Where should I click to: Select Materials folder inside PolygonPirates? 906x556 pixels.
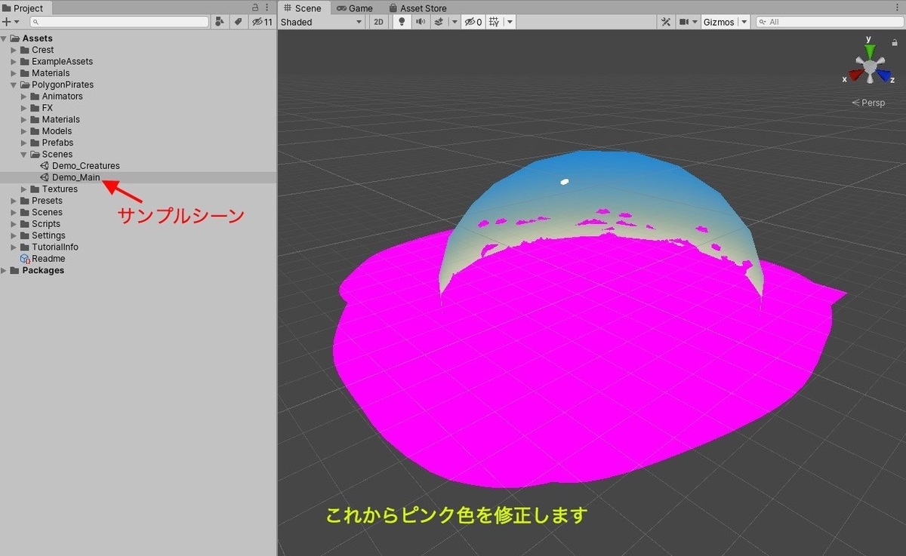point(60,119)
